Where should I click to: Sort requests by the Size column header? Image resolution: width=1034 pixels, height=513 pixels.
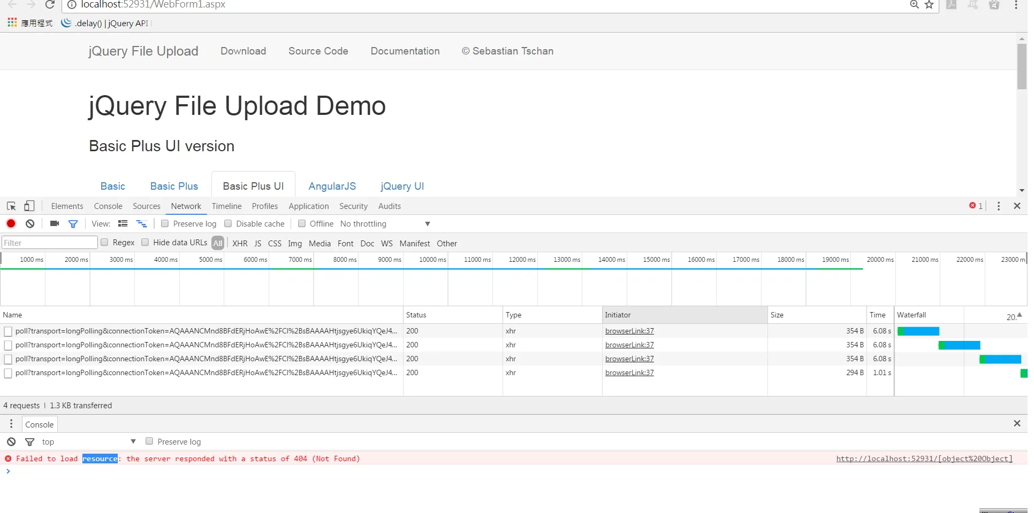point(817,315)
